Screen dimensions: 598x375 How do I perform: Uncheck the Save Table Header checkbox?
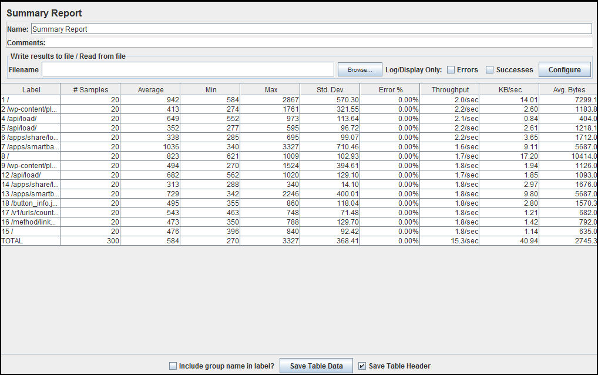pyautogui.click(x=362, y=366)
